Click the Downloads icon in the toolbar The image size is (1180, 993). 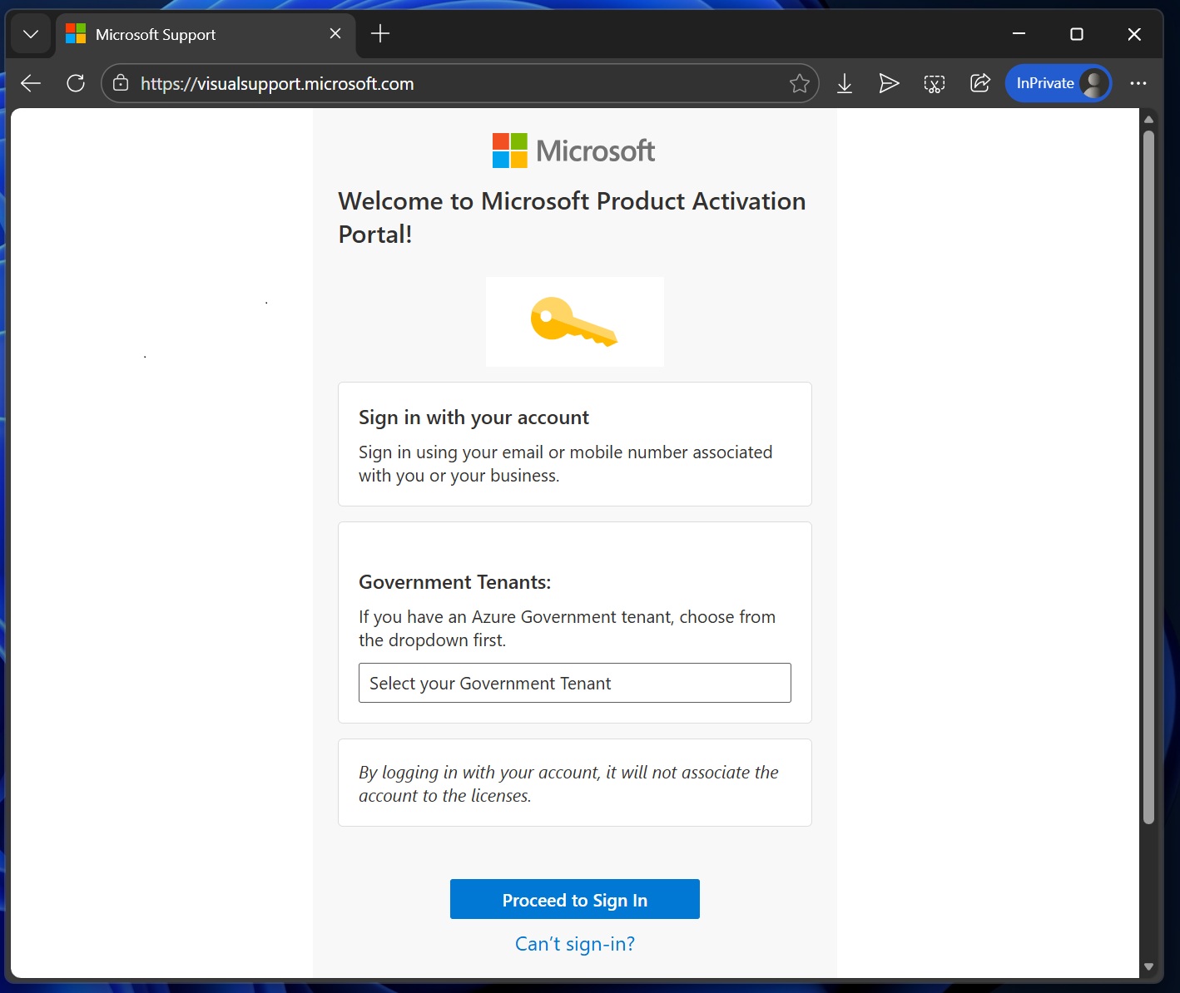tap(845, 83)
